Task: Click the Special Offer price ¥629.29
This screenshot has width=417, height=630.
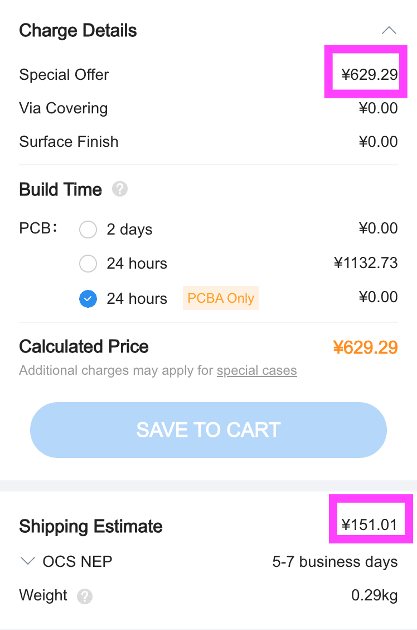Action: click(x=369, y=74)
